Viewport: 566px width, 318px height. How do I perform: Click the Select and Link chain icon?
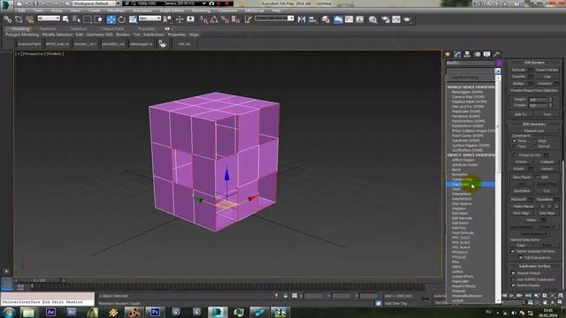pos(8,19)
